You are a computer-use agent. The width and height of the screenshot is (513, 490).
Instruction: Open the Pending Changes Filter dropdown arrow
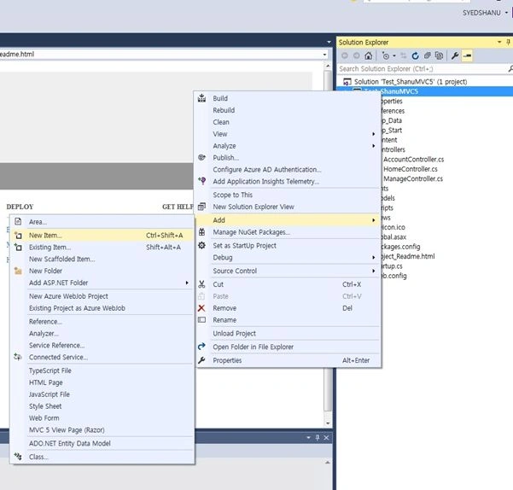click(x=394, y=56)
